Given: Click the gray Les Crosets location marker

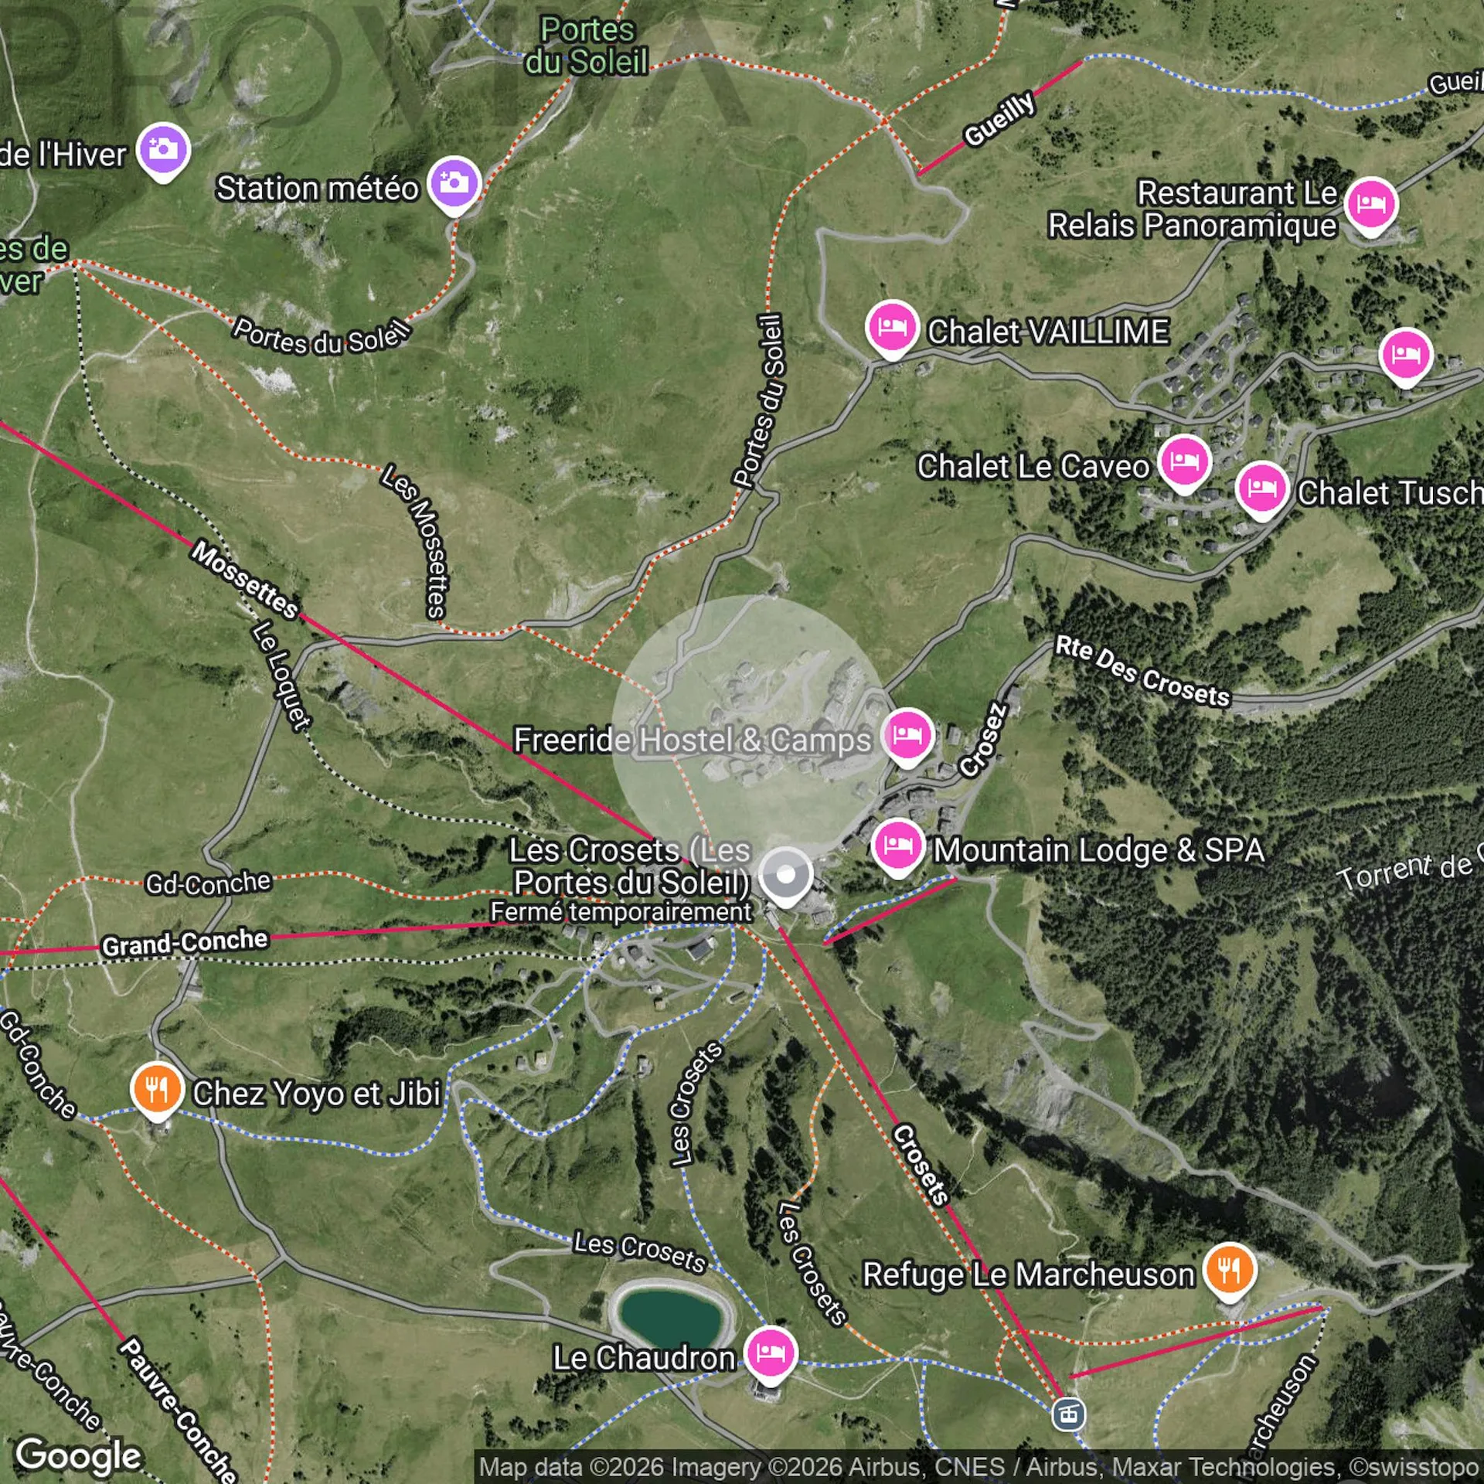Looking at the screenshot, I should click(785, 877).
